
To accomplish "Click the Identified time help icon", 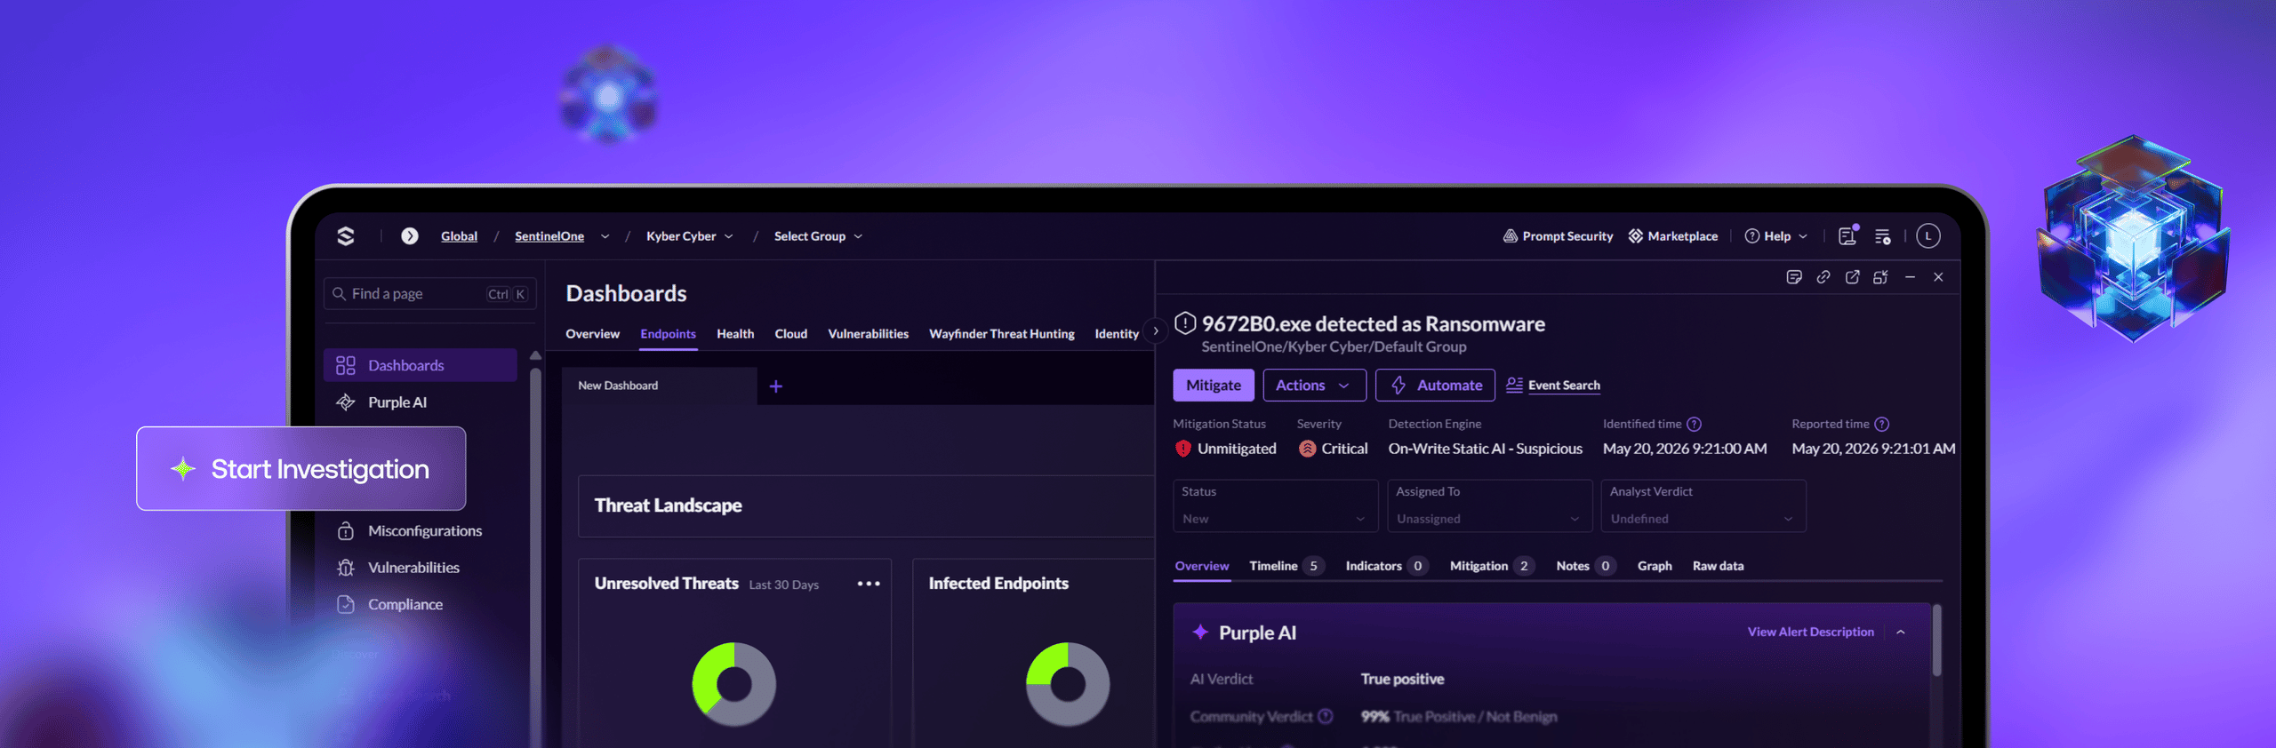I will [1695, 425].
